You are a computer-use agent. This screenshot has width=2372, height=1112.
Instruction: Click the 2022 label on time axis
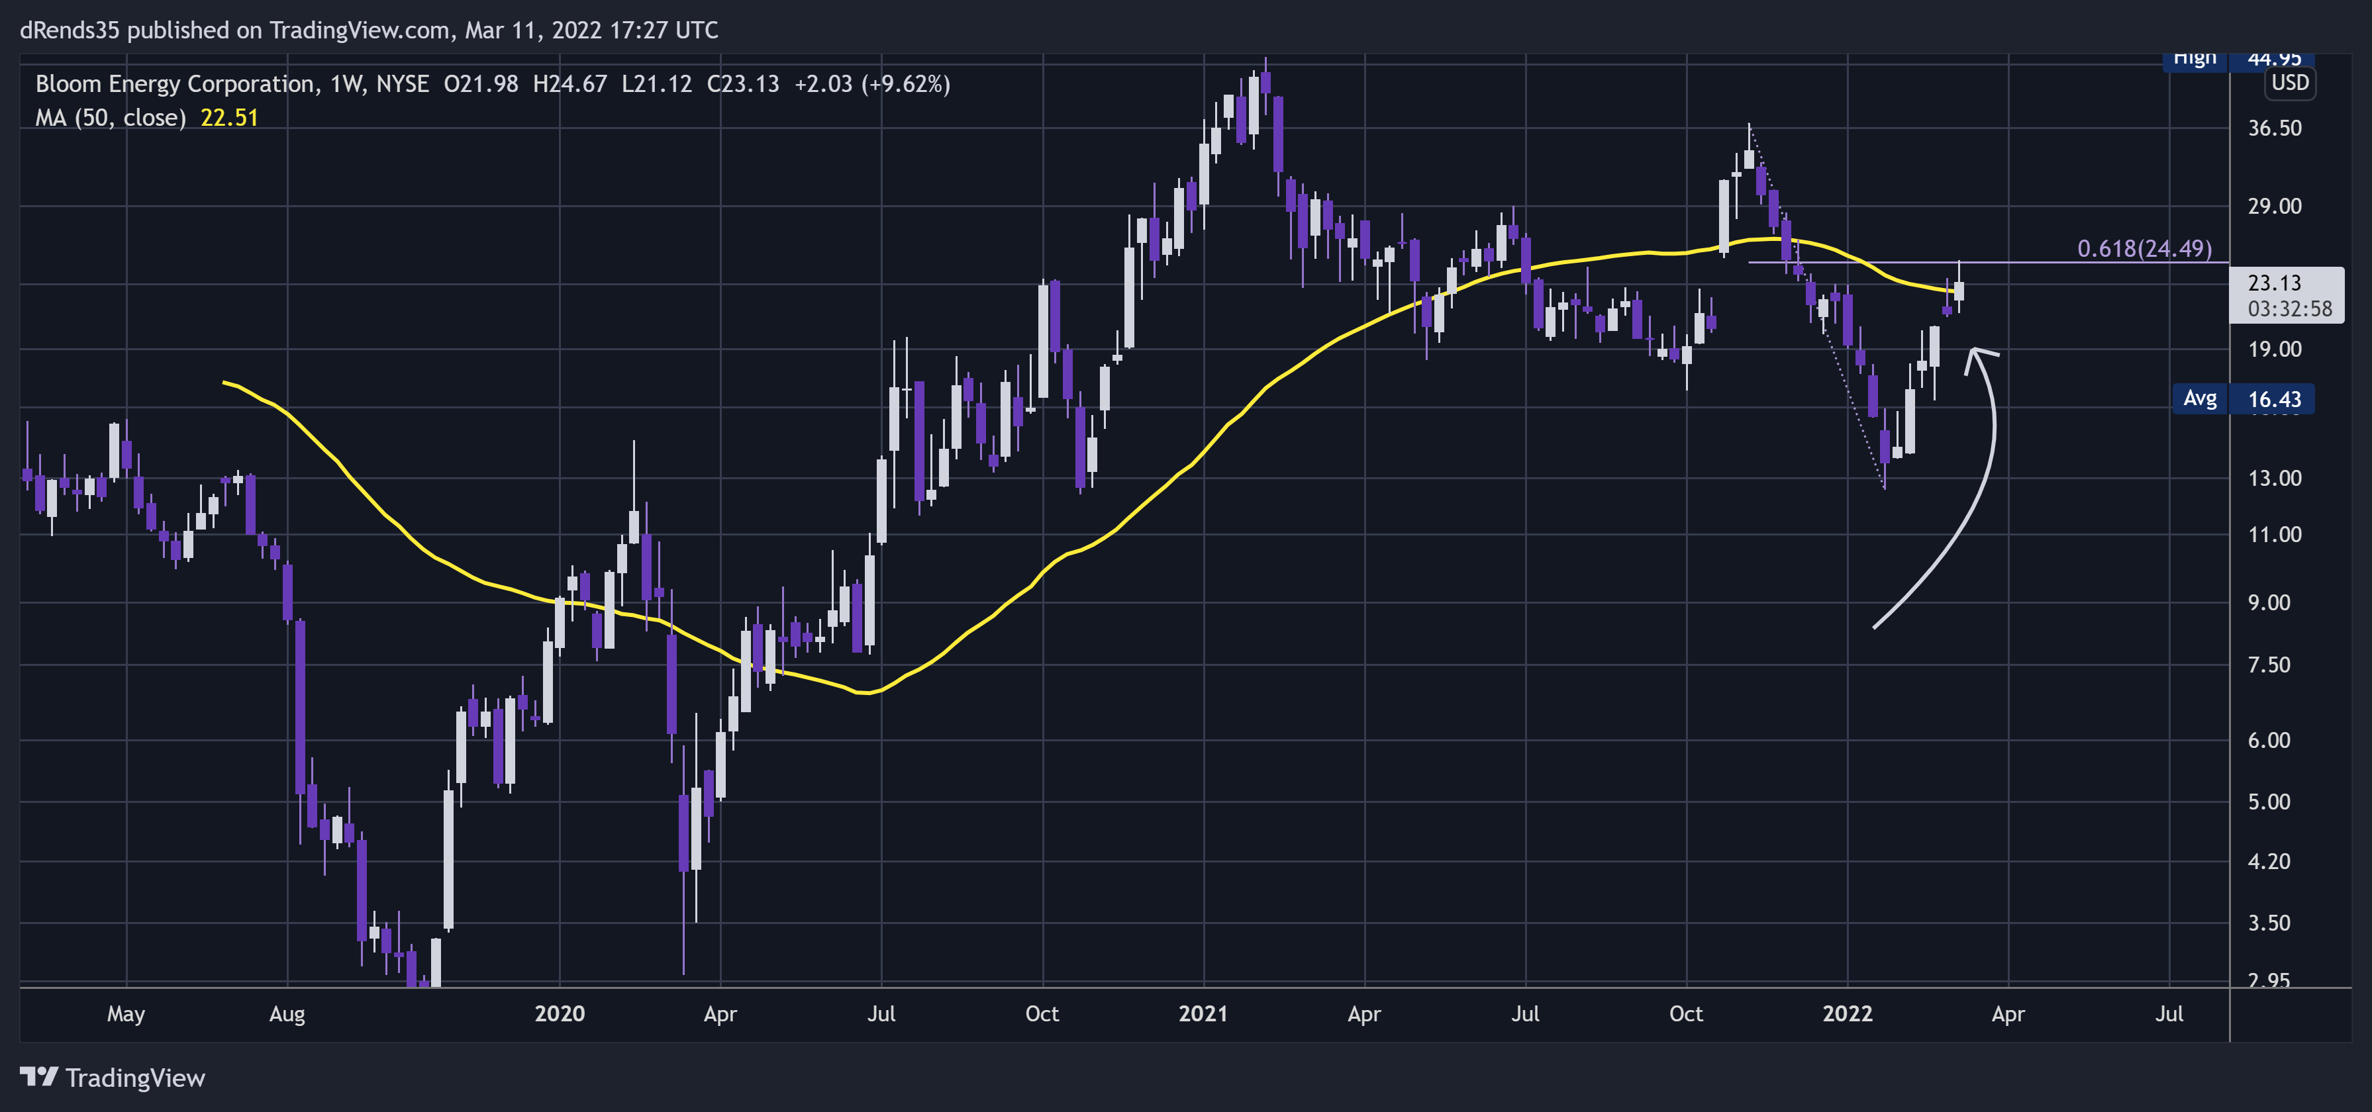click(x=1848, y=1013)
